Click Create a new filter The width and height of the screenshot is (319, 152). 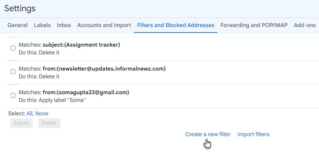click(208, 134)
